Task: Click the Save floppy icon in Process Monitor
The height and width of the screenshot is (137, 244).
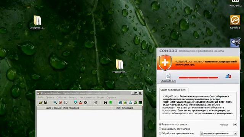Action: click(x=46, y=102)
